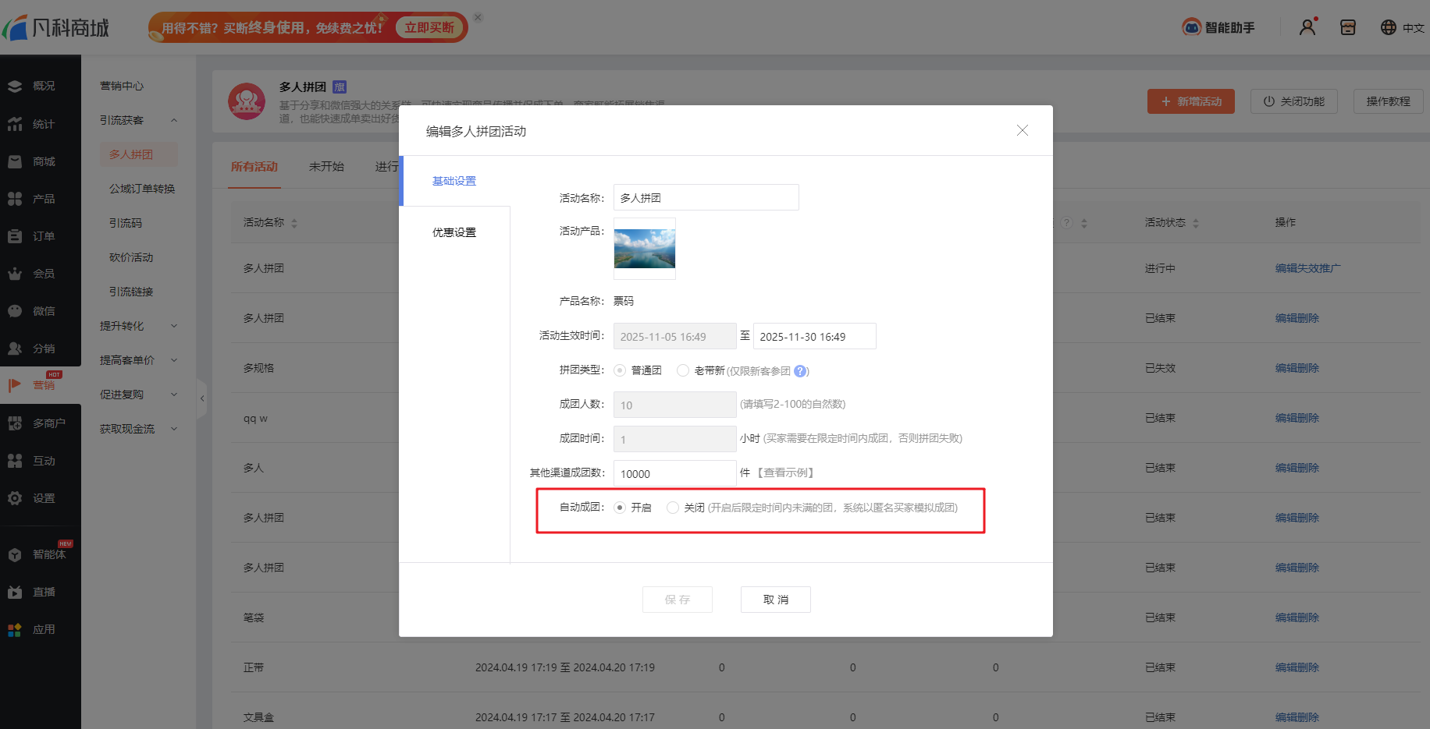Image resolution: width=1430 pixels, height=729 pixels.
Task: Choose the 老带新 group type radio
Action: (x=683, y=370)
